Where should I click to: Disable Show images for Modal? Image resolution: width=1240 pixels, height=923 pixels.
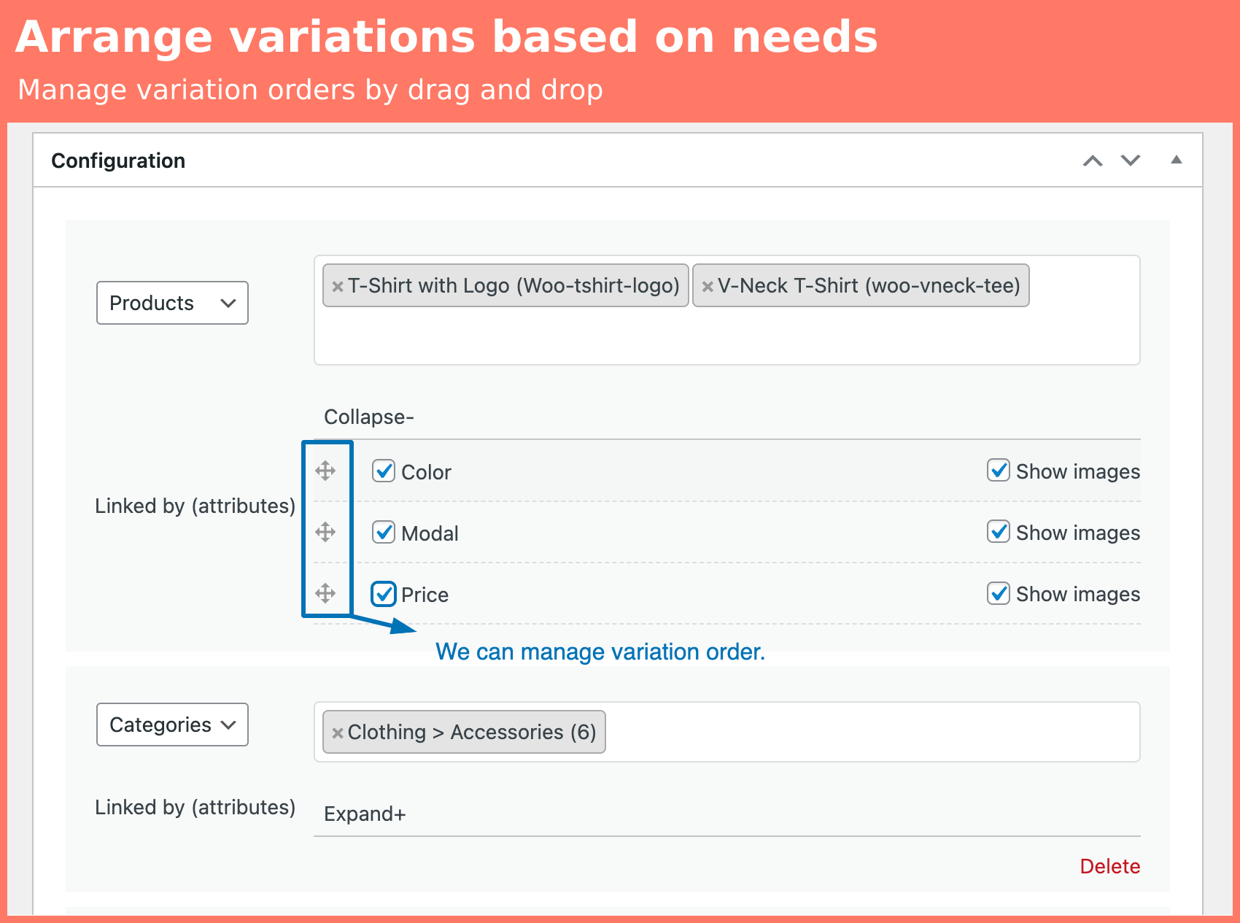coord(999,532)
